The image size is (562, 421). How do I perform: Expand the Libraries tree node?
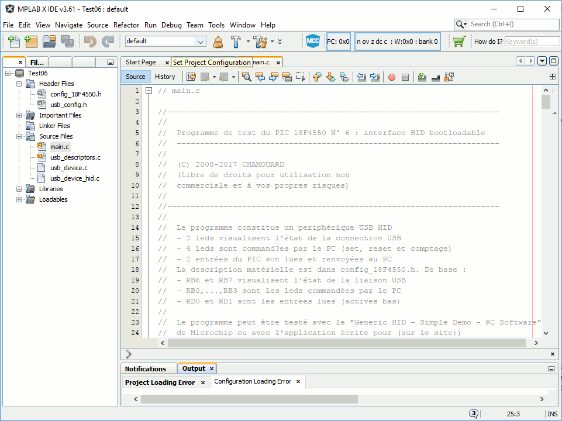click(19, 189)
